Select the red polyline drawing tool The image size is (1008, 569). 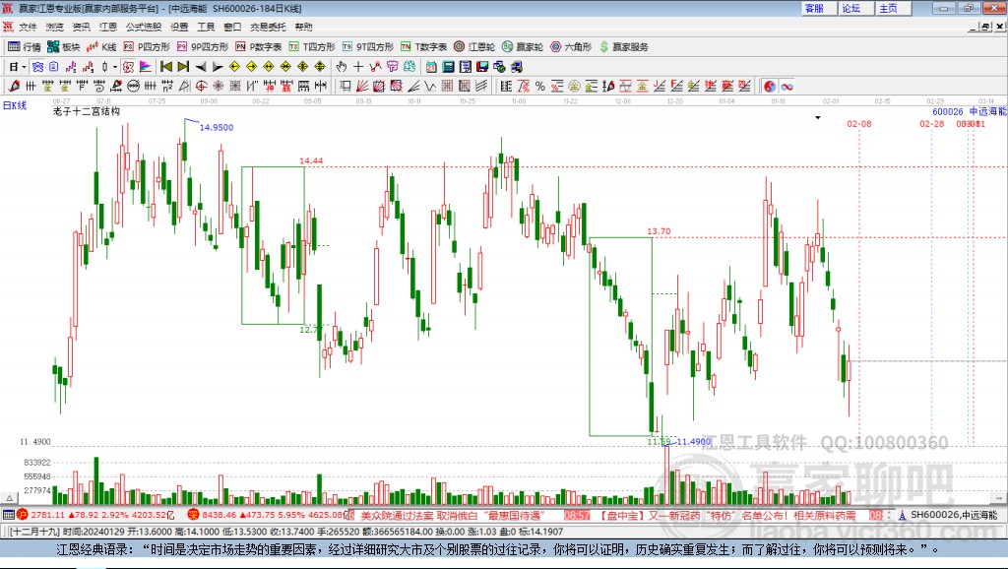pos(375,66)
